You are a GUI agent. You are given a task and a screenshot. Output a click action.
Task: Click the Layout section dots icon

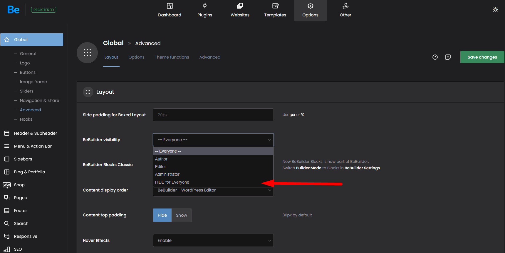pyautogui.click(x=88, y=92)
